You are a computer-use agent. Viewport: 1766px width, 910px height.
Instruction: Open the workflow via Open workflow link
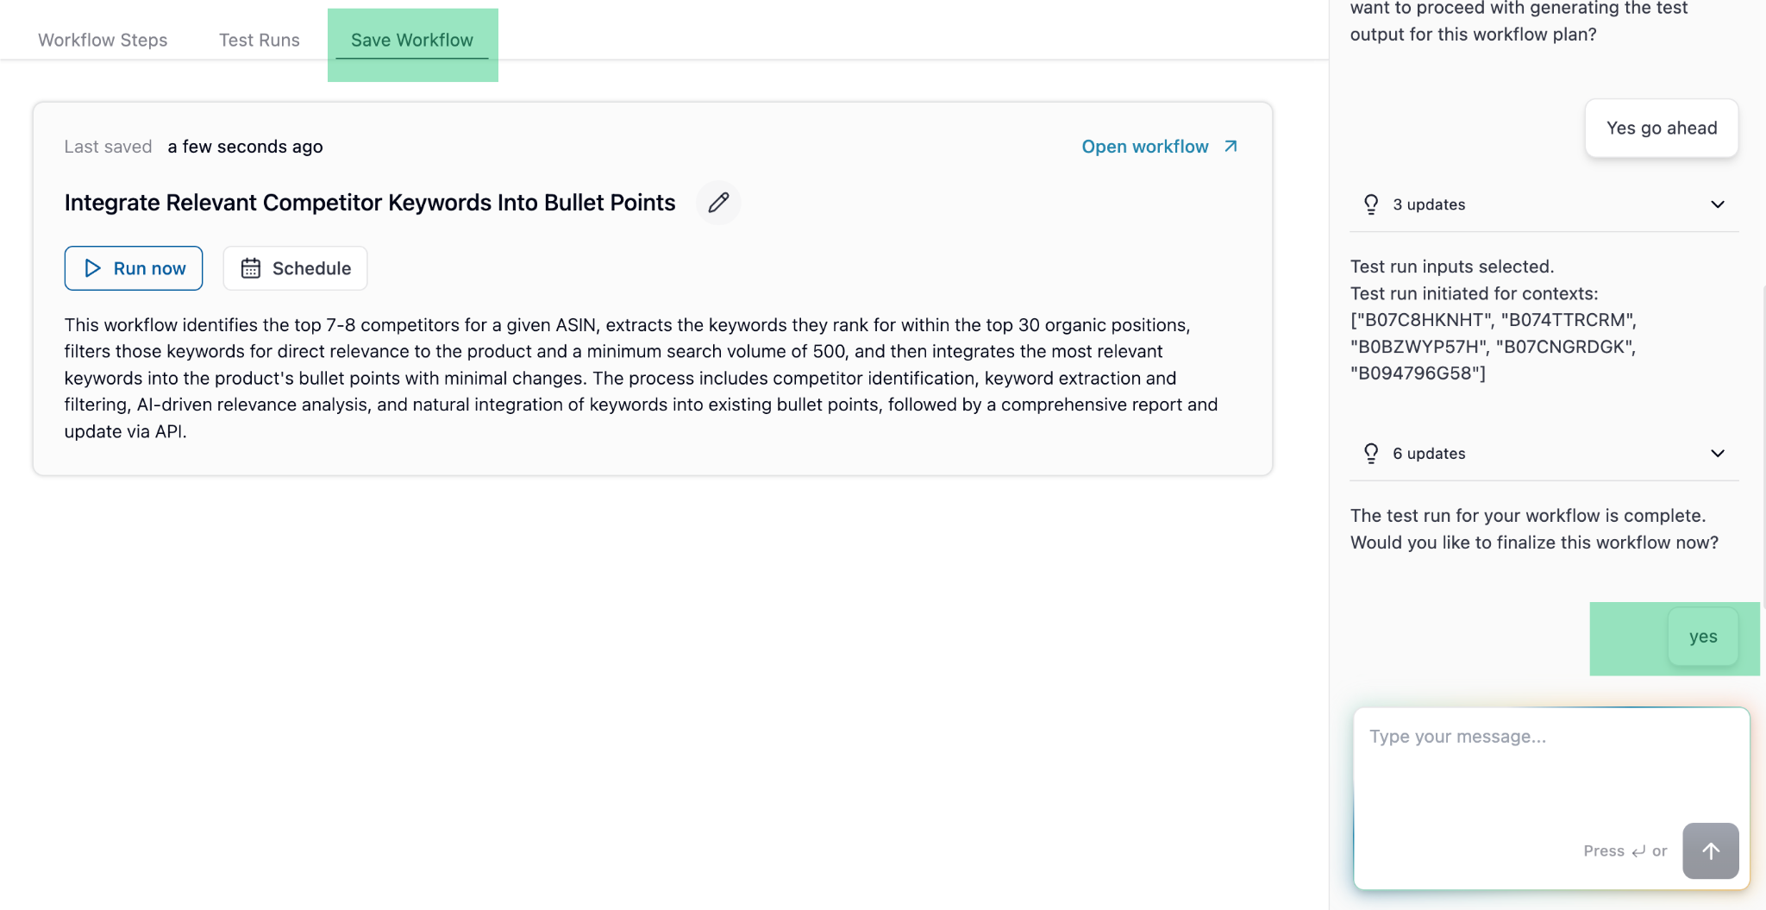1145,146
